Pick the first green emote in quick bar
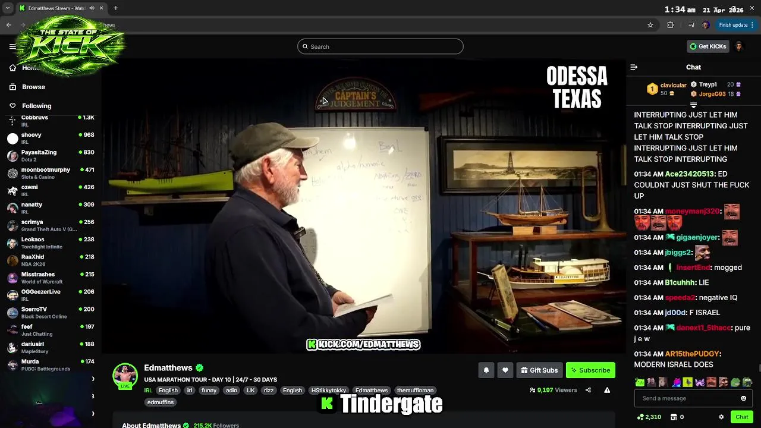The height and width of the screenshot is (428, 761). [x=640, y=382]
